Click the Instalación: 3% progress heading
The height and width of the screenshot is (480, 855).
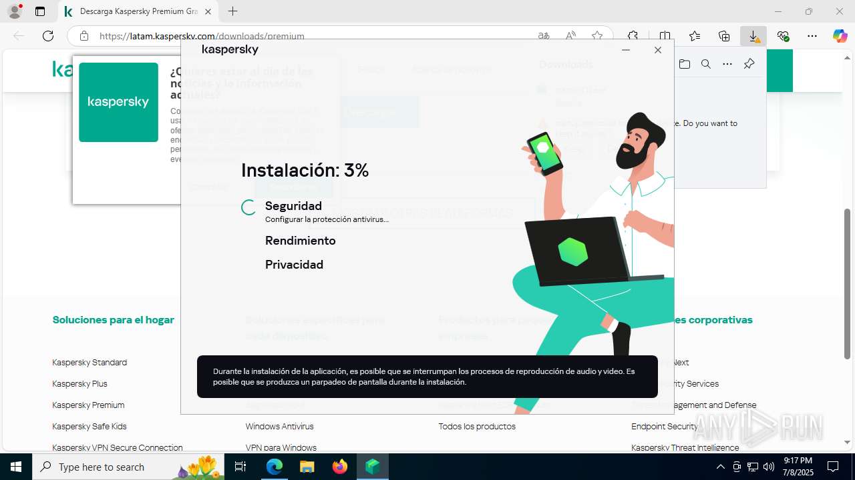pyautogui.click(x=305, y=171)
